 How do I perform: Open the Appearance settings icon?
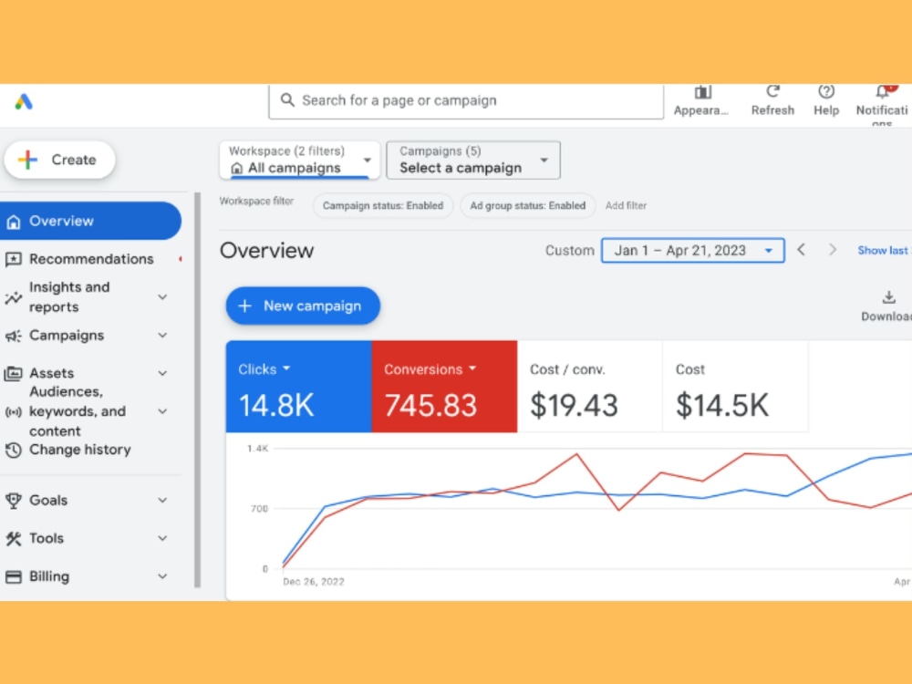click(x=702, y=92)
